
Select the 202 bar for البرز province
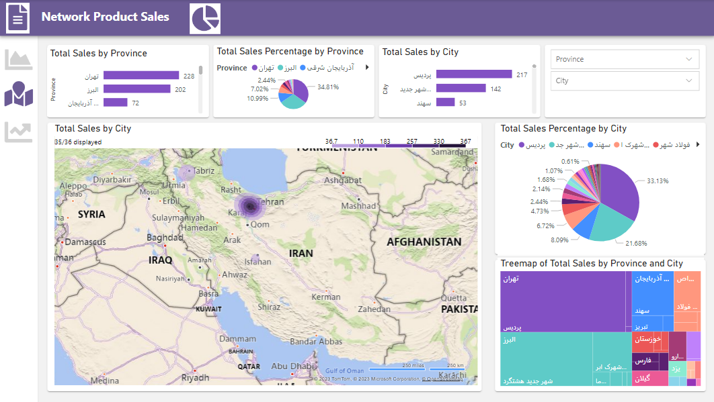136,89
